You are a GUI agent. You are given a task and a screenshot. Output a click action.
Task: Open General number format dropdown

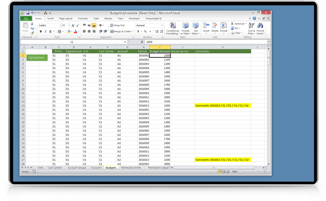(162, 25)
